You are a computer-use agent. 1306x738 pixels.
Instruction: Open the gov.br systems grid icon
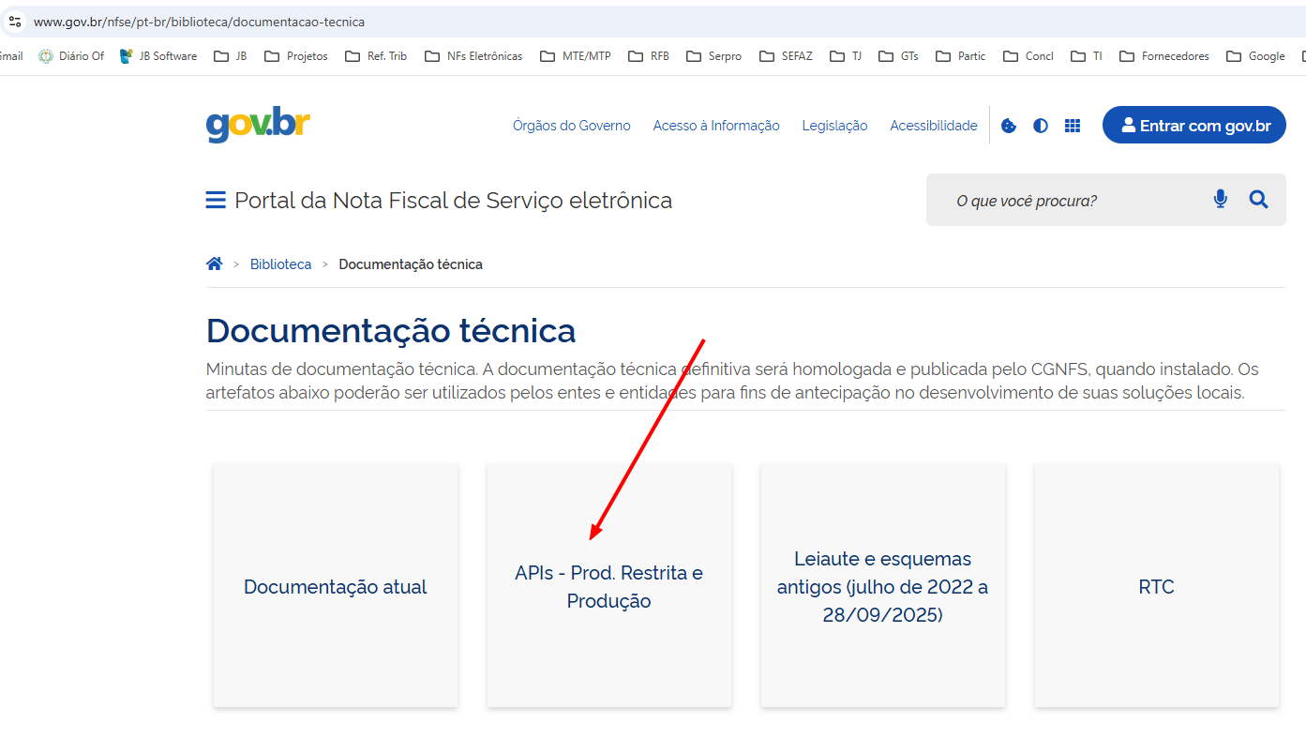(x=1073, y=126)
